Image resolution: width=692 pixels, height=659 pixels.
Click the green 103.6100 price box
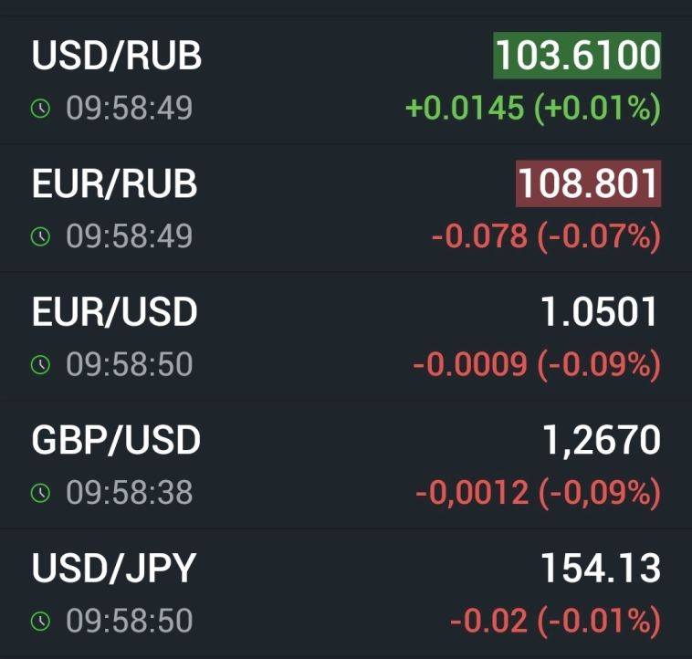click(577, 57)
